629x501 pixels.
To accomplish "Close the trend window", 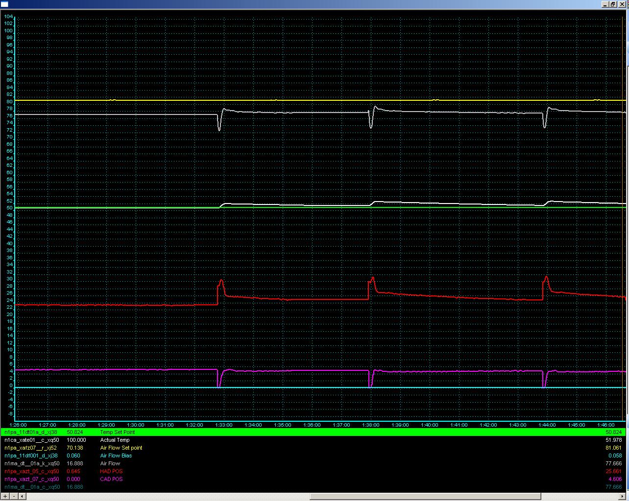I will pyautogui.click(x=622, y=4).
